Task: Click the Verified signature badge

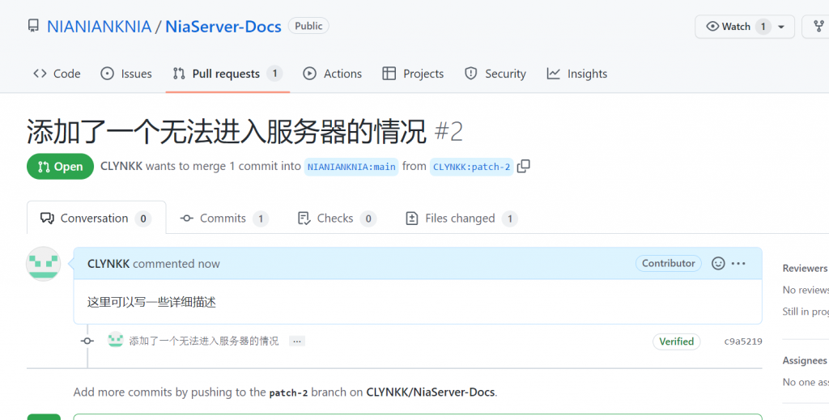Action: [676, 342]
